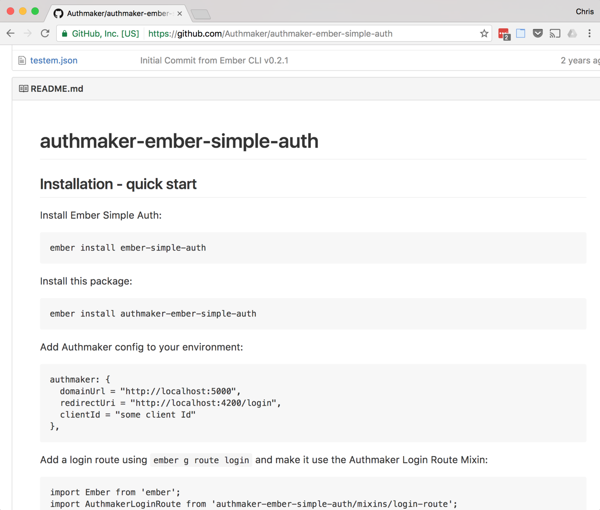Click 'Add Authmaker config to your environment' text
The height and width of the screenshot is (510, 600).
142,347
